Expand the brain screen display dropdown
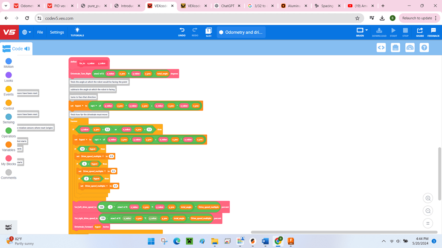Viewport: 442px width, 248px height. [x=366, y=30]
